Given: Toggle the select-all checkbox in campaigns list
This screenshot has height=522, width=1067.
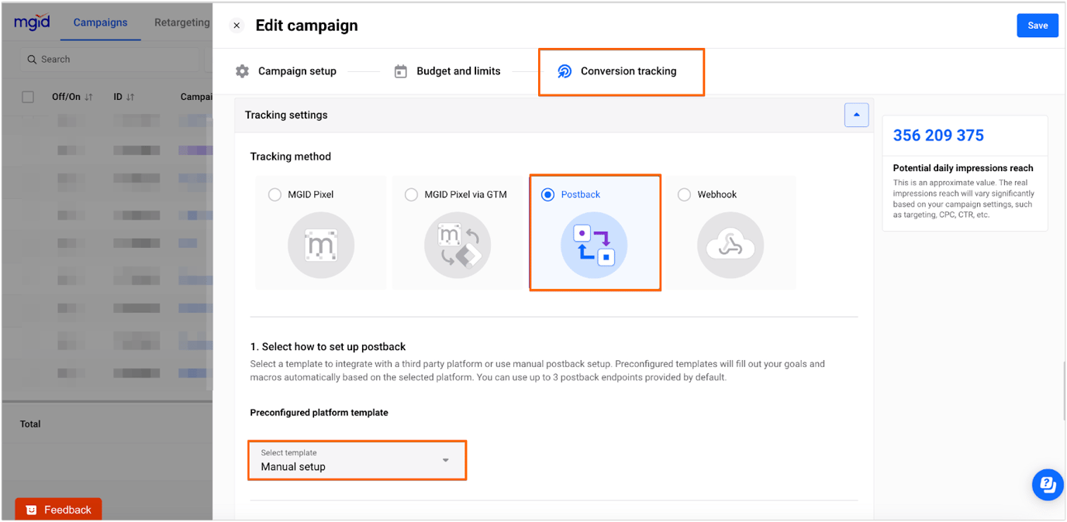Looking at the screenshot, I should point(28,97).
